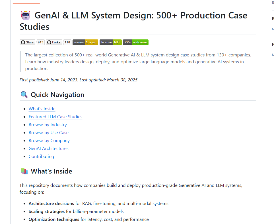Go to Browse by Industry link

(48, 125)
